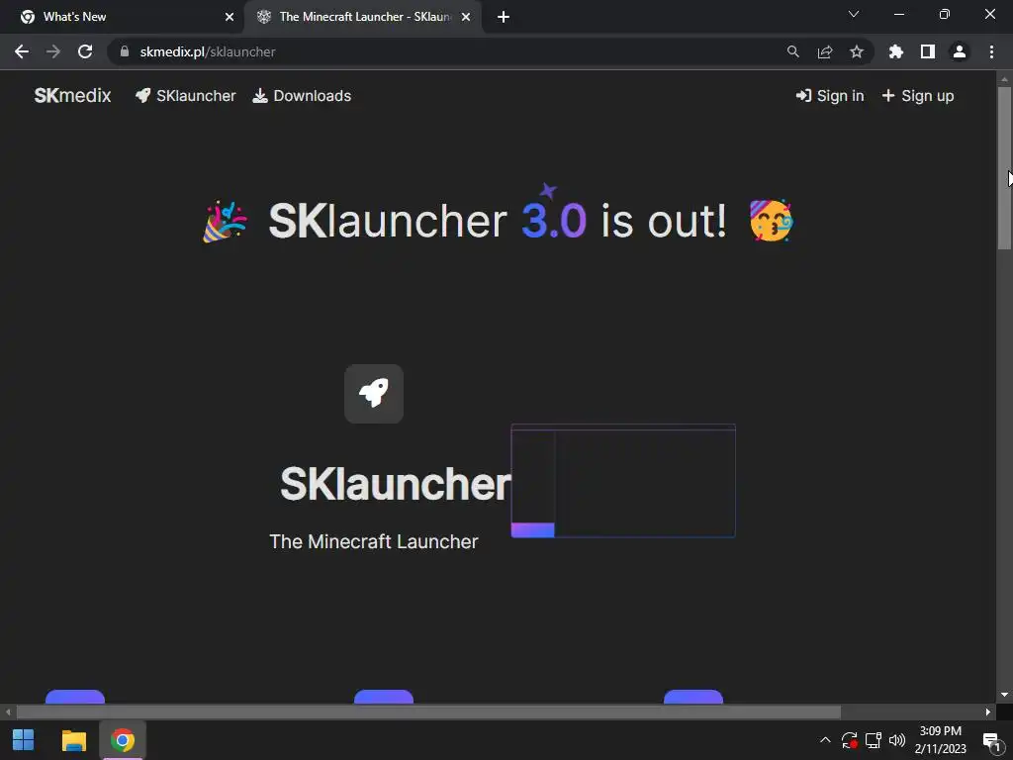Click The Minecraft Launcher subtitle

(x=373, y=541)
